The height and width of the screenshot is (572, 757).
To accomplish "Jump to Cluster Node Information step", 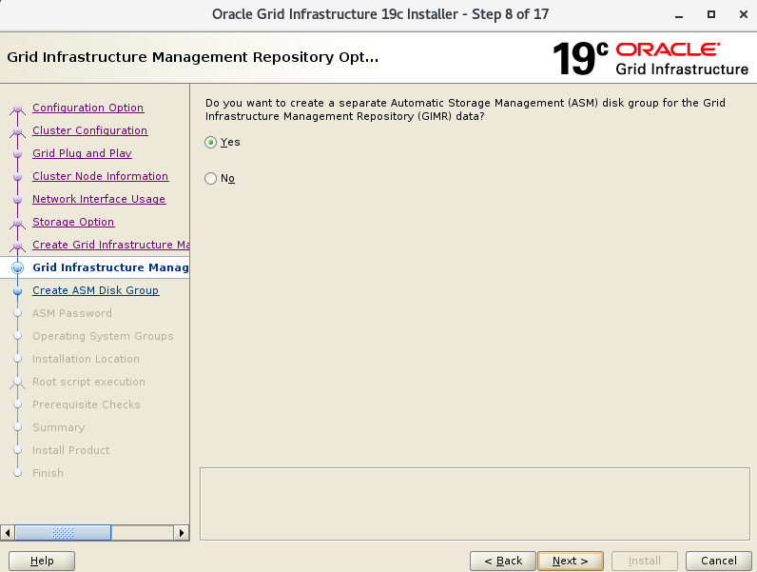I will [101, 176].
